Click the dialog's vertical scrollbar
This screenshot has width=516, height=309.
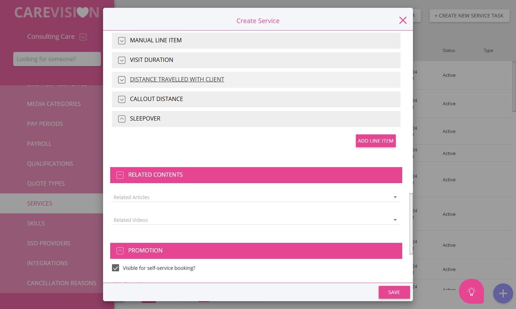[x=411, y=224]
